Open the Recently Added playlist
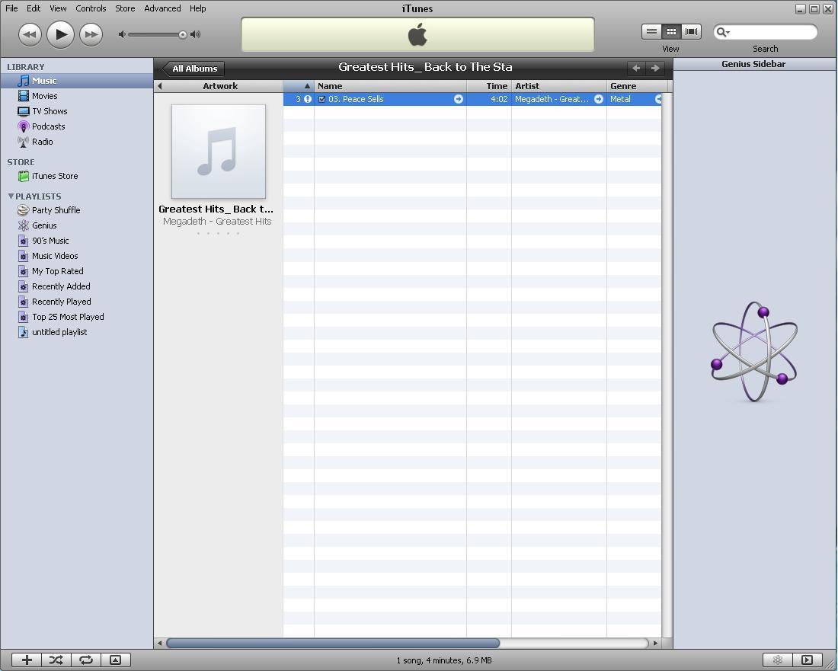 [x=77, y=286]
